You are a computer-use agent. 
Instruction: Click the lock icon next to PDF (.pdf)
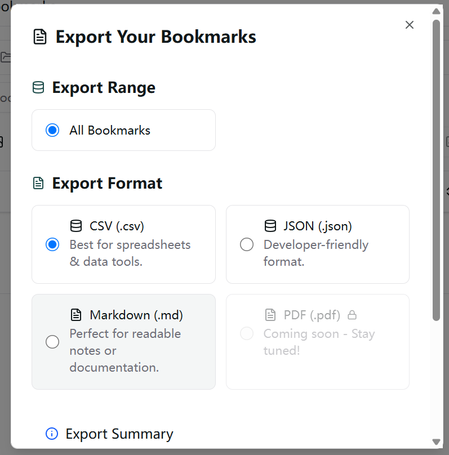pos(353,315)
